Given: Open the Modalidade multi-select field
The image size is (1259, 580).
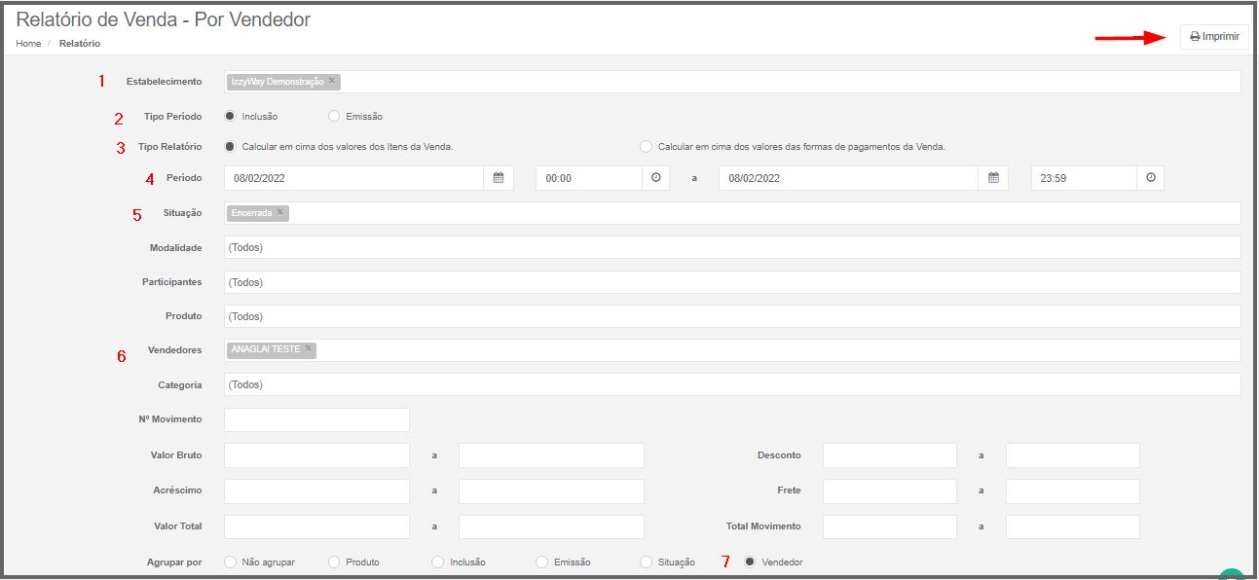Looking at the screenshot, I should [x=732, y=247].
